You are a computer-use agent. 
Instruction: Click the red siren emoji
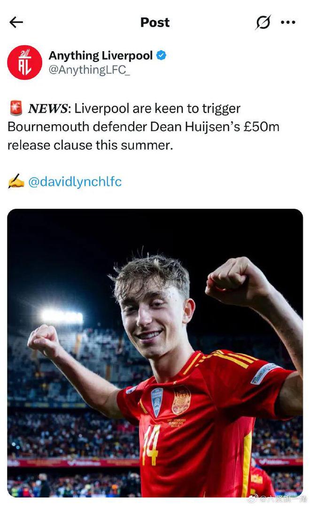coord(16,109)
